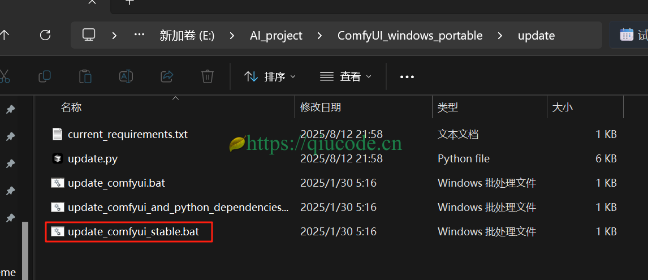The height and width of the screenshot is (280, 648).
Task: Click the 文本文档 type cell
Action: pos(459,135)
